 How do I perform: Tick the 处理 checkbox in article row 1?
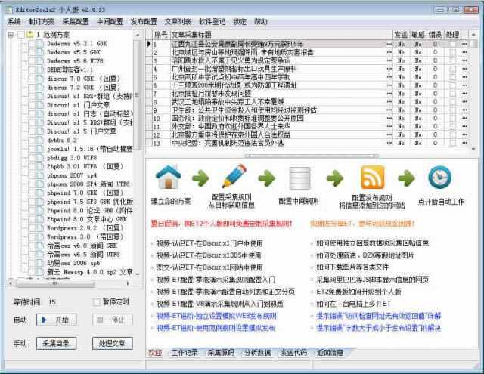(452, 44)
